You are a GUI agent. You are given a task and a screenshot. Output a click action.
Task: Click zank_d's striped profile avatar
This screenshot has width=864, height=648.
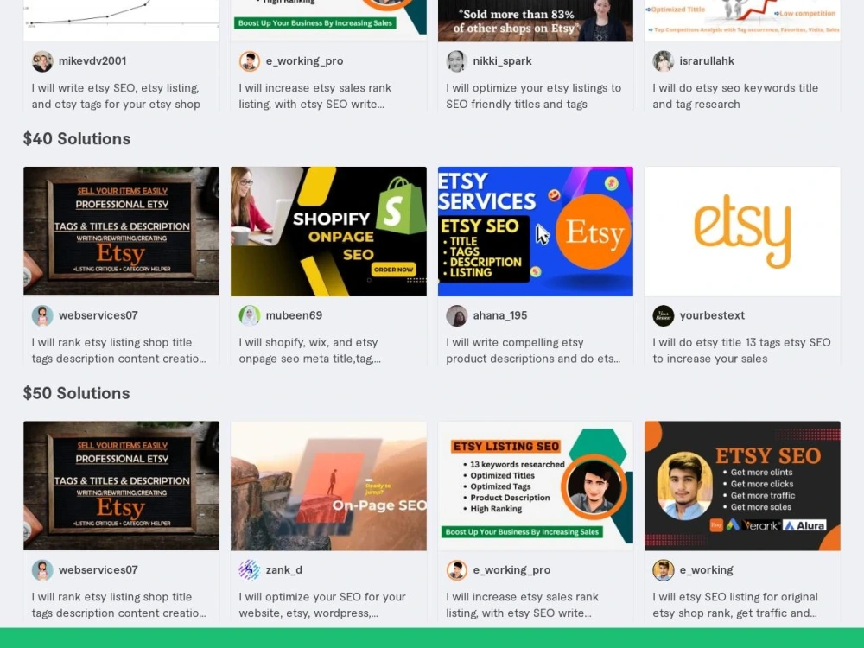pos(249,570)
